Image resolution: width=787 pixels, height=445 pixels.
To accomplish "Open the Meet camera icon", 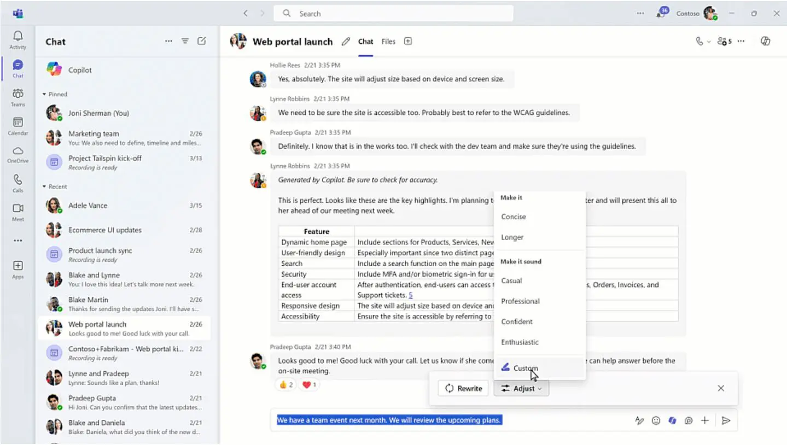I will pos(18,208).
